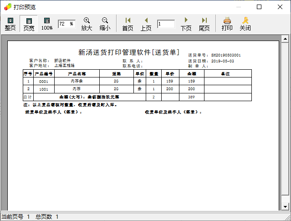This screenshot has height=221, width=291.
Task: Go to 下页 next page
Action: click(x=186, y=24)
